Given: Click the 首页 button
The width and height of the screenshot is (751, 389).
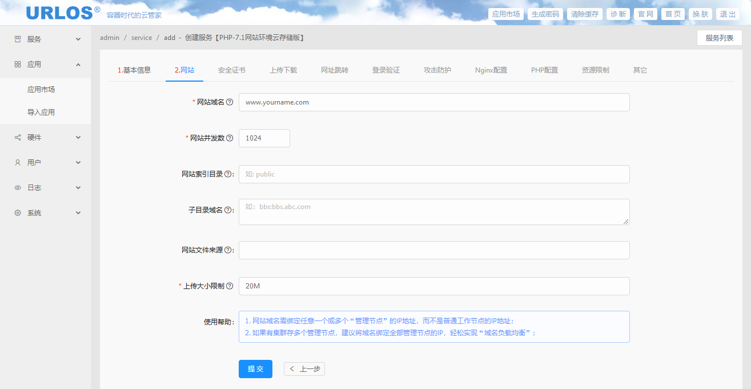Looking at the screenshot, I should click(x=673, y=14).
